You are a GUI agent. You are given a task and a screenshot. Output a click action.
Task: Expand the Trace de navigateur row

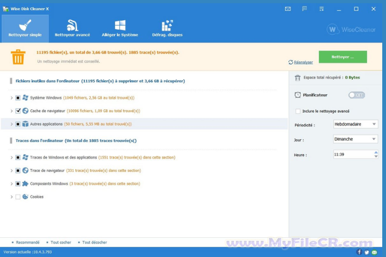pos(11,170)
